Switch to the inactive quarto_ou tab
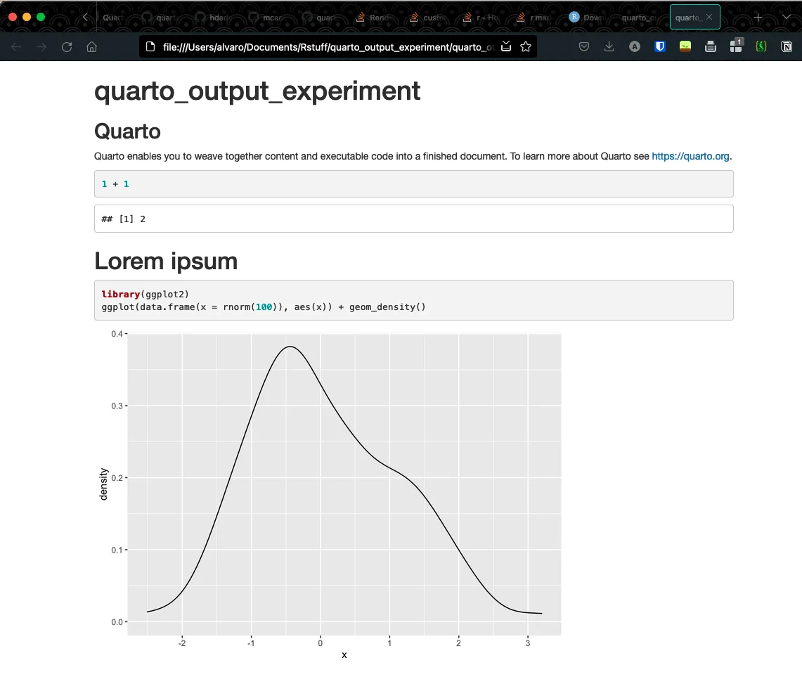Image resolution: width=802 pixels, height=684 pixels. point(642,18)
